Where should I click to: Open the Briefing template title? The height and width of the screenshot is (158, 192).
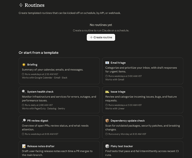pyautogui.click(x=32, y=65)
